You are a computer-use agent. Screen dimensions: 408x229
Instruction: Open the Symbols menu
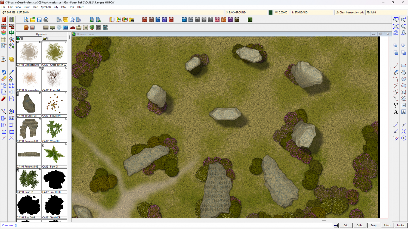(x=46, y=7)
